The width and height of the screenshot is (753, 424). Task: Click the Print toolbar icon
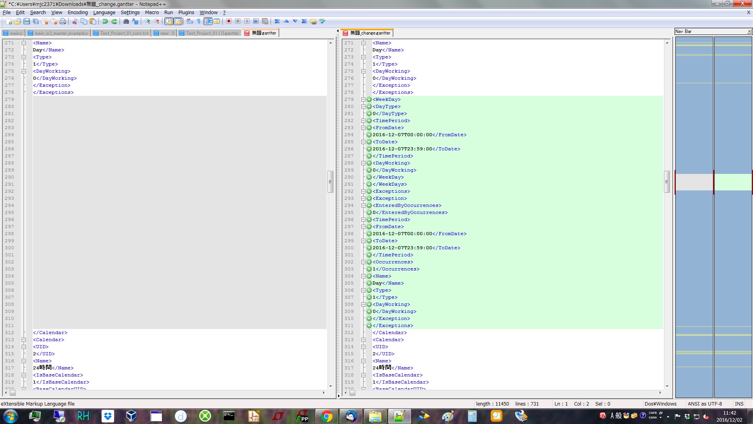pos(63,21)
